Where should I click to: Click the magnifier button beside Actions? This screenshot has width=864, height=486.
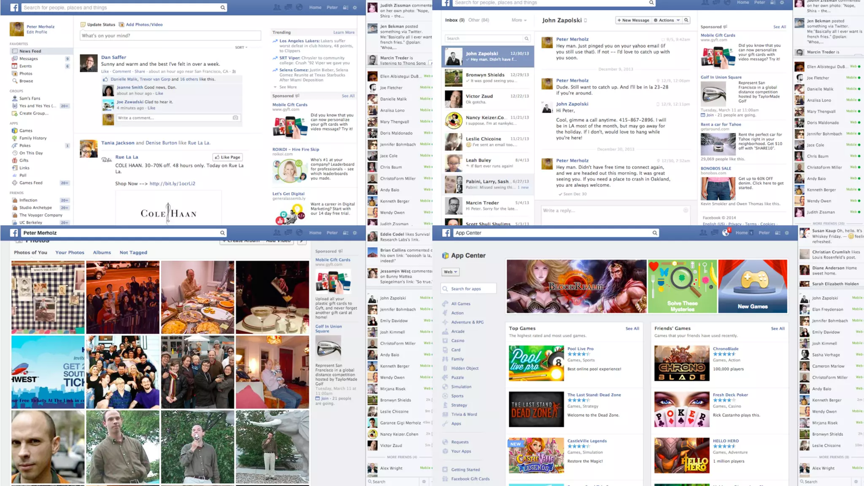coord(686,20)
